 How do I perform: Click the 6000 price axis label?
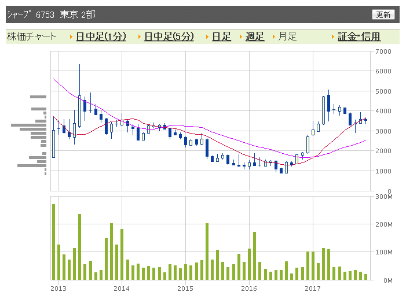pos(383,71)
